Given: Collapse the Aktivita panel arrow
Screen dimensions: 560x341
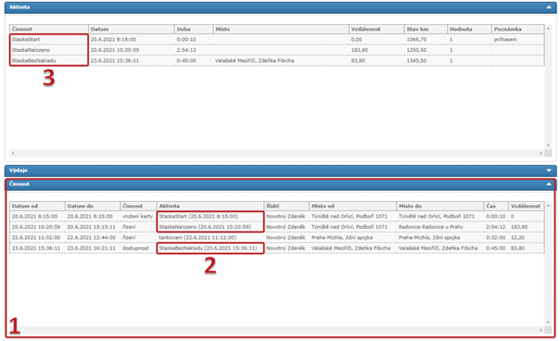Looking at the screenshot, I should tap(549, 7).
